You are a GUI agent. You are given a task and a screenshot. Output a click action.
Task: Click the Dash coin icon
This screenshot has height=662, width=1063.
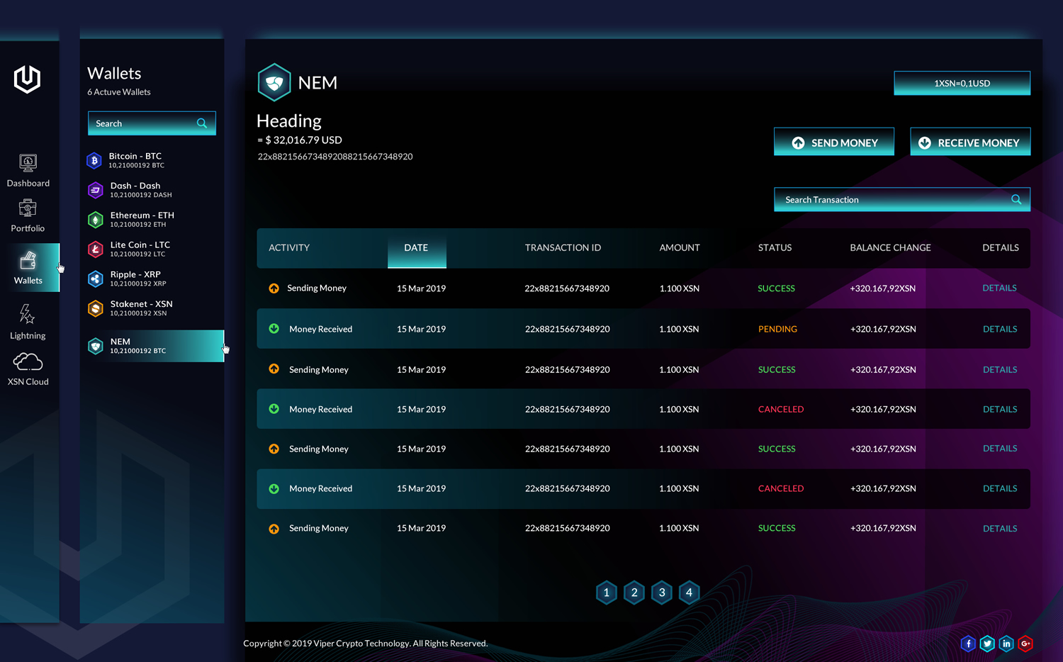(95, 190)
